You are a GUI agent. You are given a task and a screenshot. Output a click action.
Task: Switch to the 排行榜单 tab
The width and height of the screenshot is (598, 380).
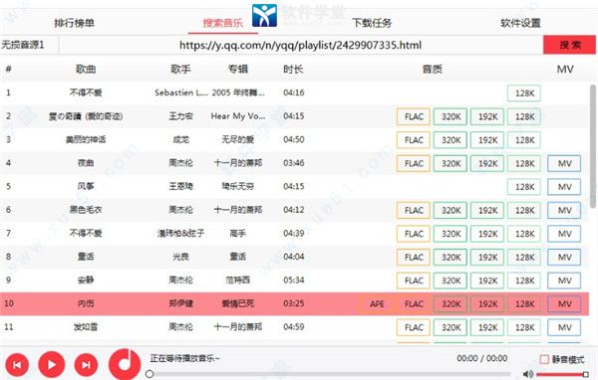(75, 23)
